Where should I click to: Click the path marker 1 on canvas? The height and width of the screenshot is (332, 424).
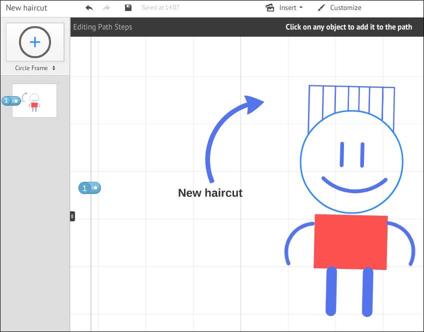click(x=89, y=188)
